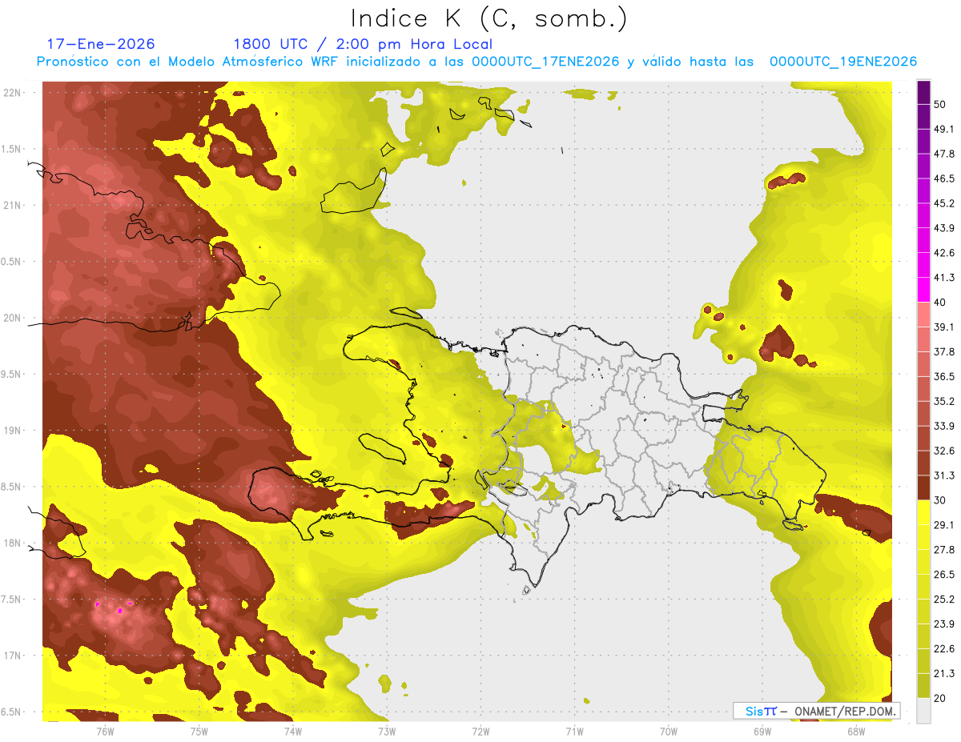
Task: Click the grey legend band below 20
Action: [x=923, y=711]
